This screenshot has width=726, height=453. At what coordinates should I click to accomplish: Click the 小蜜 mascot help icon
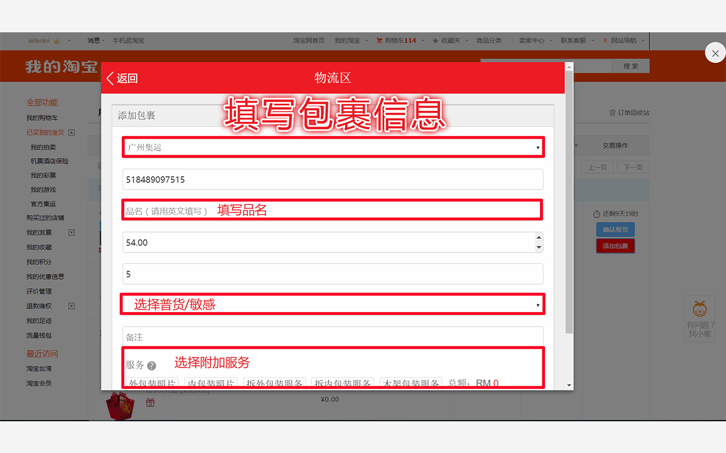click(700, 309)
